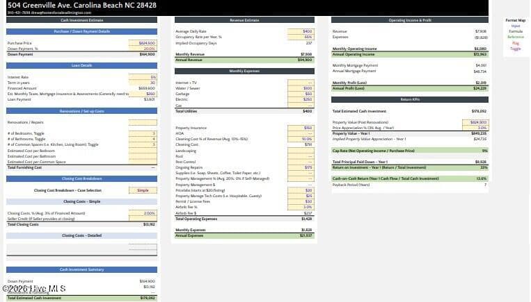Click the 'Monthly Mortgage Payment' row label

tap(355, 65)
